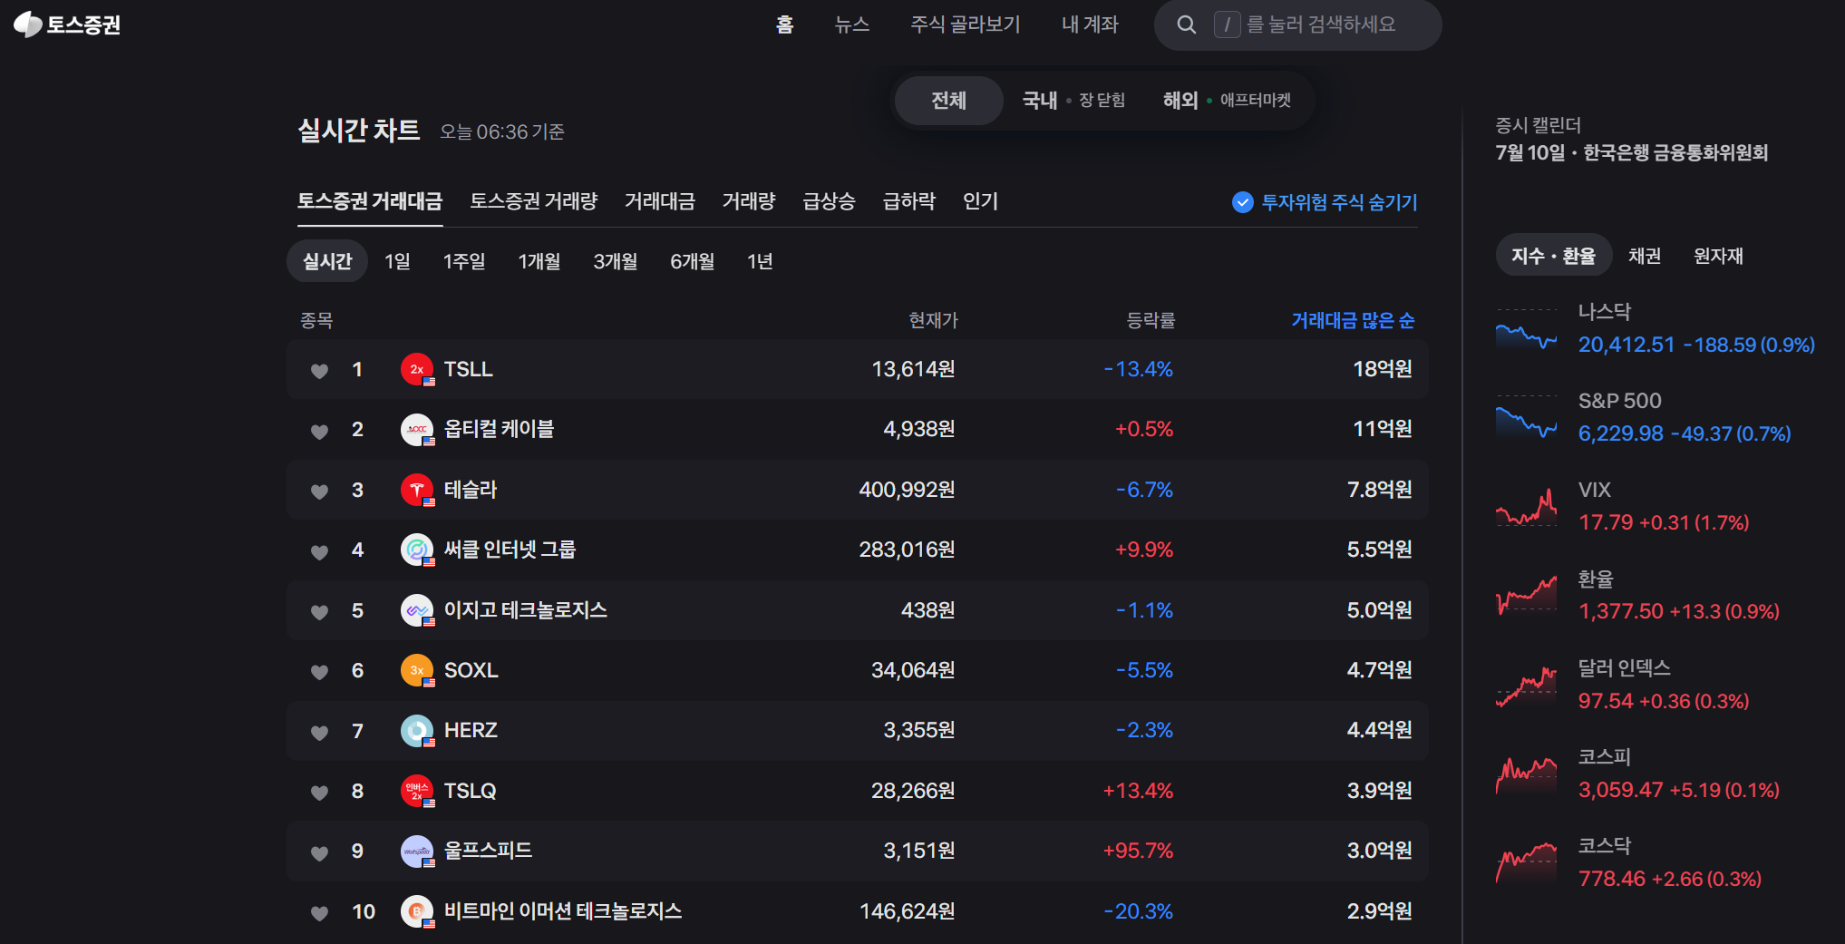
Task: Click the search input field
Action: click(x=1297, y=24)
